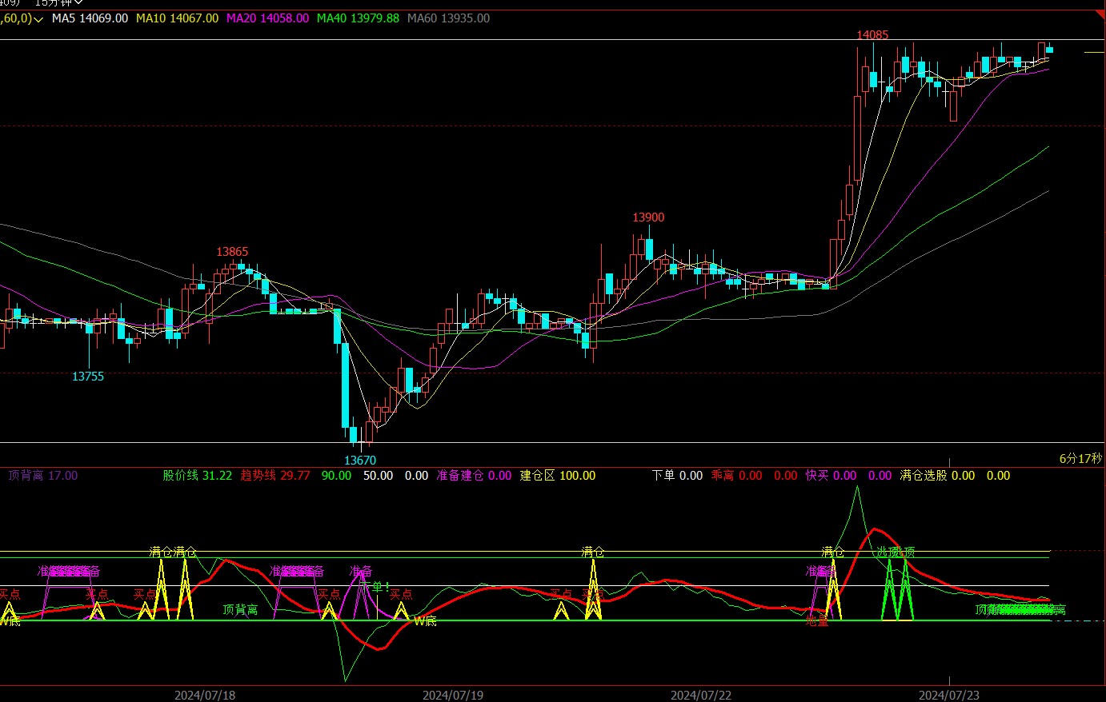
Task: Select the MA20 14058.00 moving average label
Action: click(x=267, y=18)
